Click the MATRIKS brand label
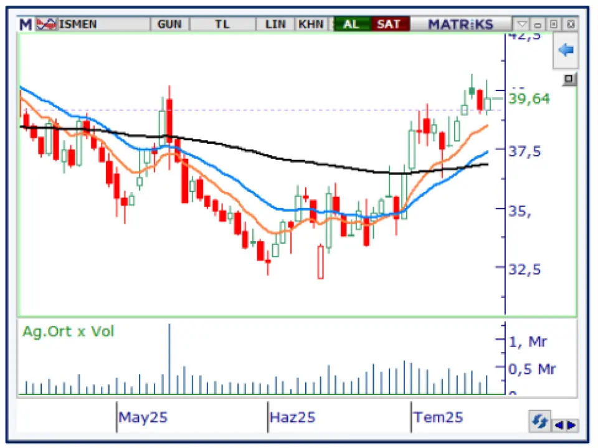598x448 pixels. (461, 24)
